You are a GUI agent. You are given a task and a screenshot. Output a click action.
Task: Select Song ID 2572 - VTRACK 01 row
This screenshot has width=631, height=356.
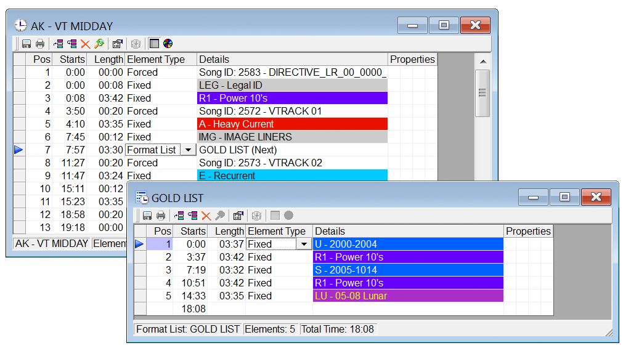[x=292, y=111]
